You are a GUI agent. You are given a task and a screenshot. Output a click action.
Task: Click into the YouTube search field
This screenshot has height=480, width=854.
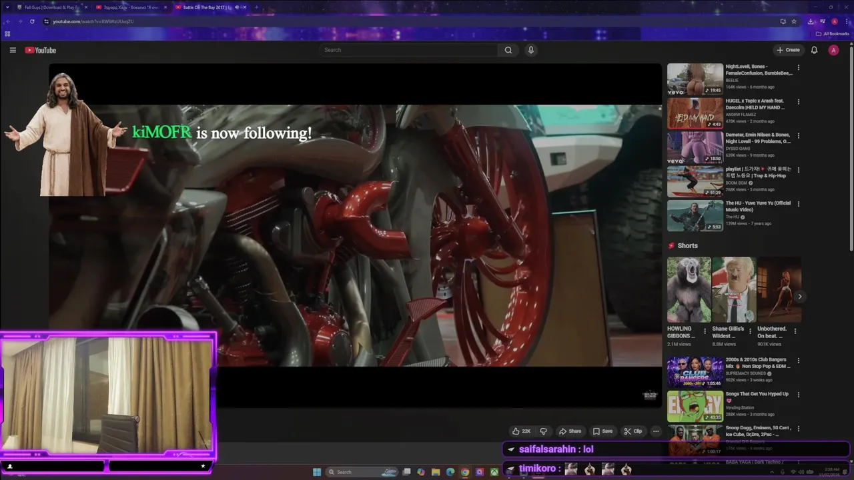(408, 50)
